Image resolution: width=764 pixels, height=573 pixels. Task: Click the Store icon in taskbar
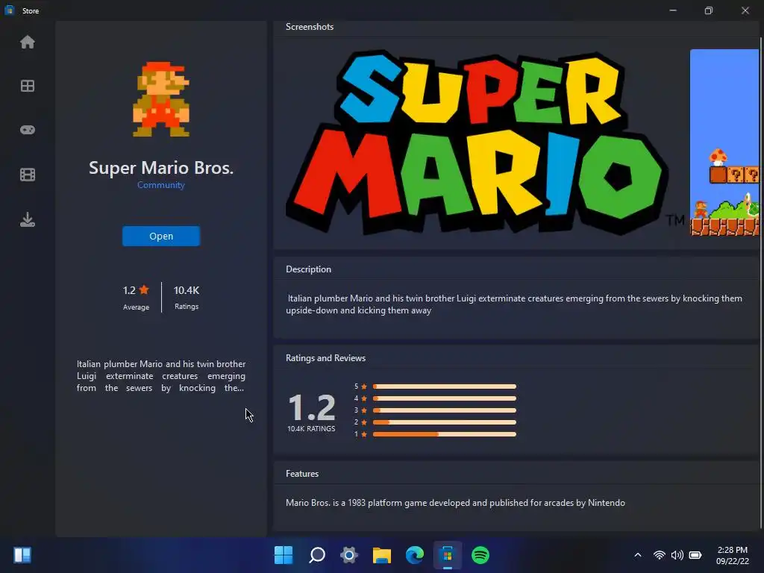click(x=448, y=555)
